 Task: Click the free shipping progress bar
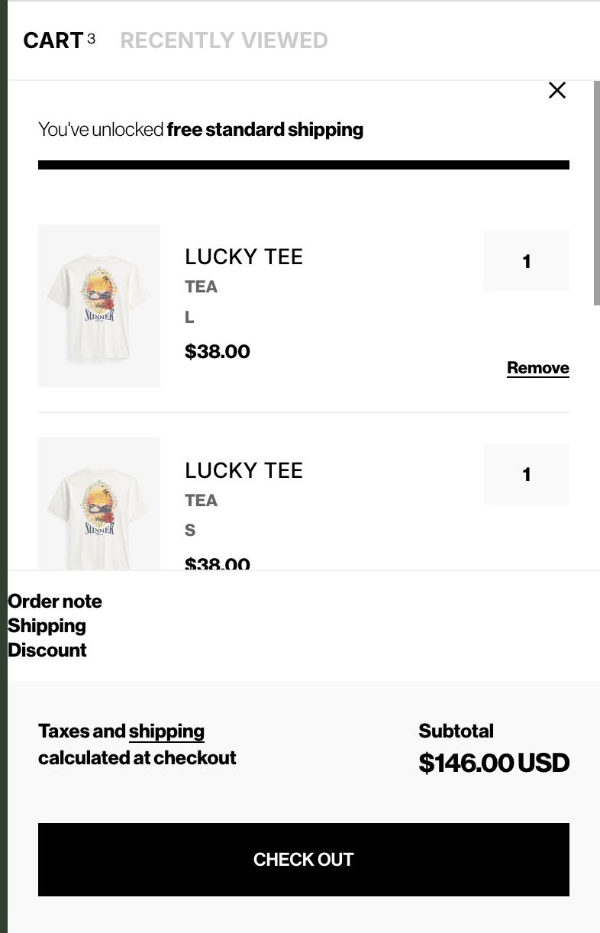pos(304,165)
